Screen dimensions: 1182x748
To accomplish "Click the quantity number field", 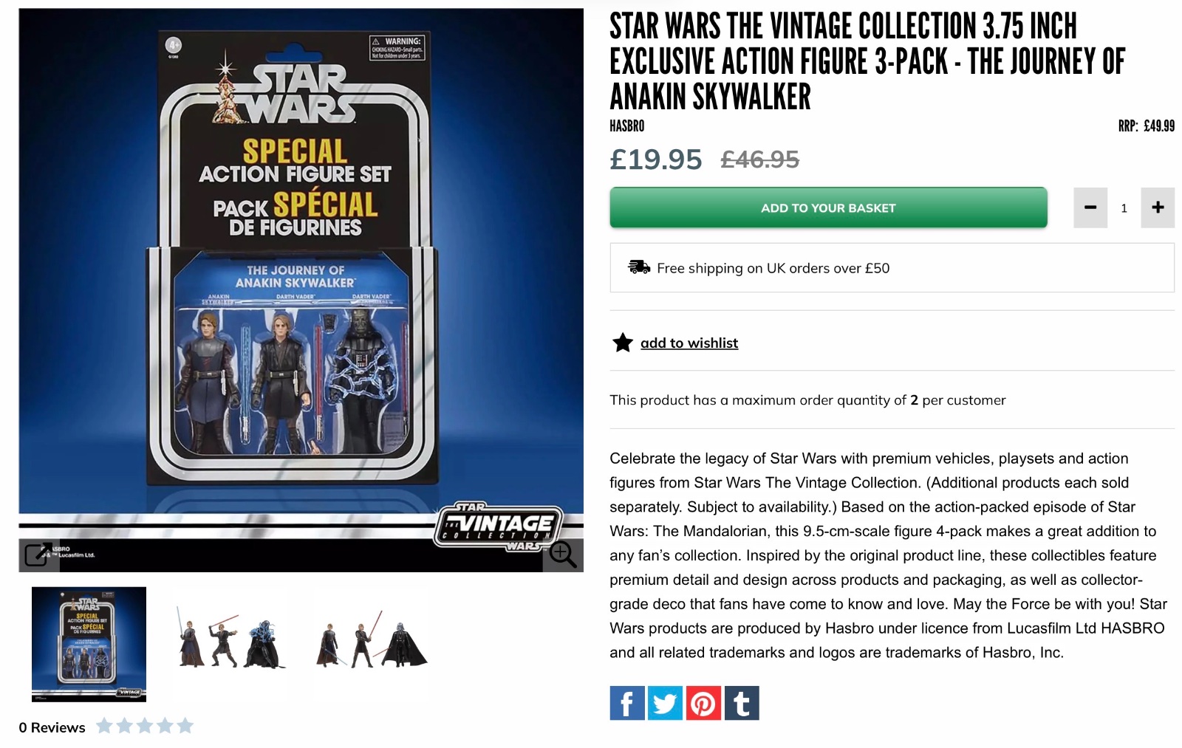I will [x=1124, y=208].
